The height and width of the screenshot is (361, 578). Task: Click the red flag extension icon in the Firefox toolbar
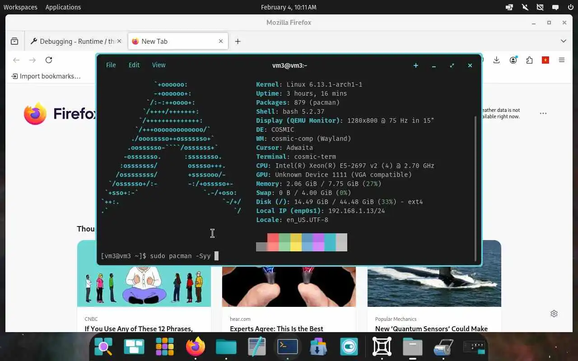545,60
